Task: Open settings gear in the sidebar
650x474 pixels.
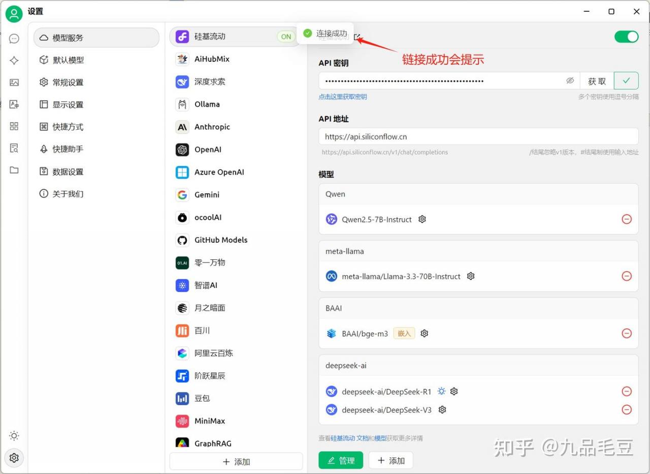Action: 14,458
